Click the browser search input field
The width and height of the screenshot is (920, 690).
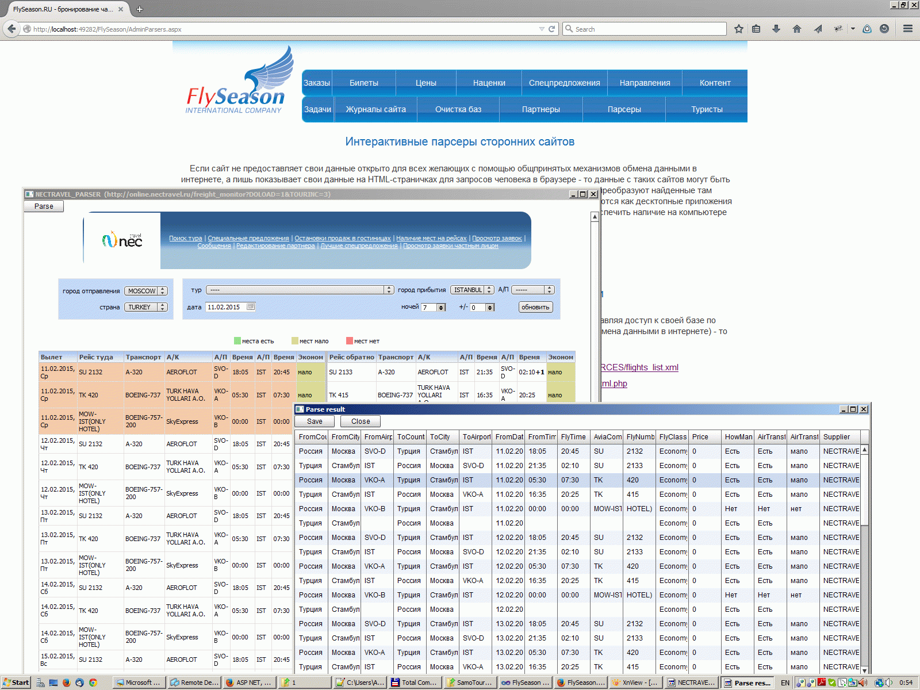pyautogui.click(x=644, y=29)
